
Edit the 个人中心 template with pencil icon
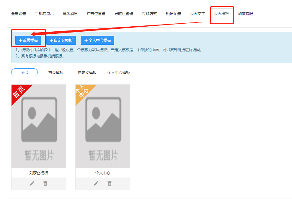coord(96,183)
